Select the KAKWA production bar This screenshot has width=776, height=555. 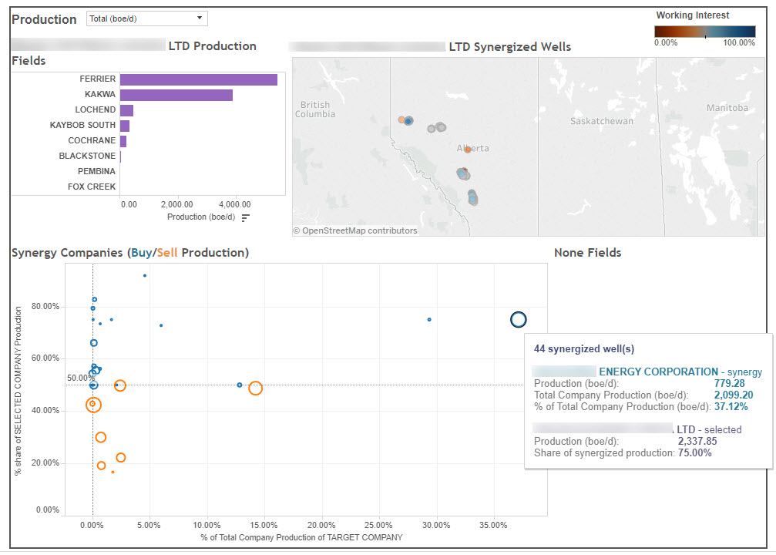[177, 94]
